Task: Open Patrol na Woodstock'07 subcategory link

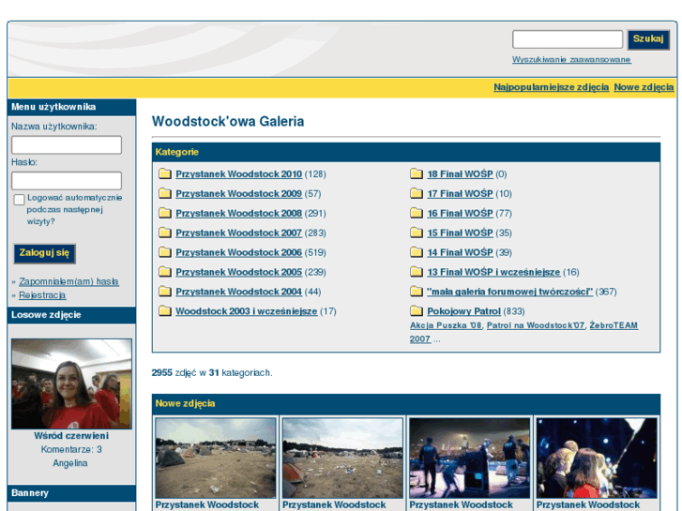Action: (x=536, y=325)
